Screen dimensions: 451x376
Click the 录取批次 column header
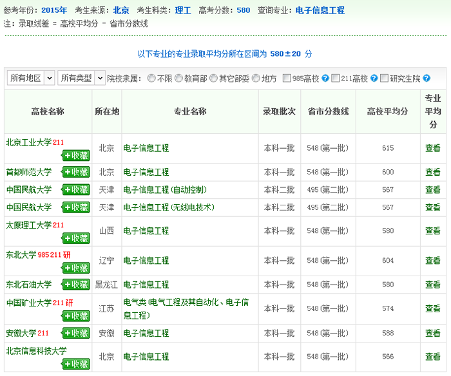279,111
